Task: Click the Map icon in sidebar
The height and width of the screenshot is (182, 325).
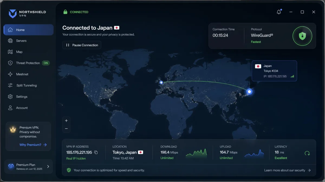Action: (x=10, y=52)
